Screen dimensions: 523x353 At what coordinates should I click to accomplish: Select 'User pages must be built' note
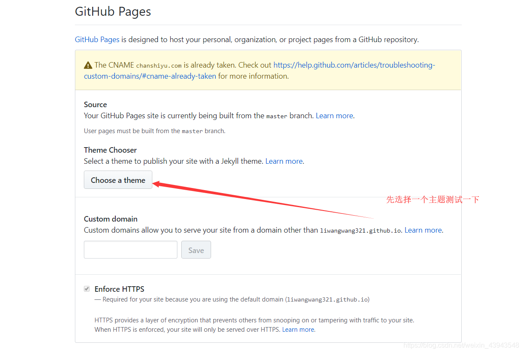(x=154, y=131)
